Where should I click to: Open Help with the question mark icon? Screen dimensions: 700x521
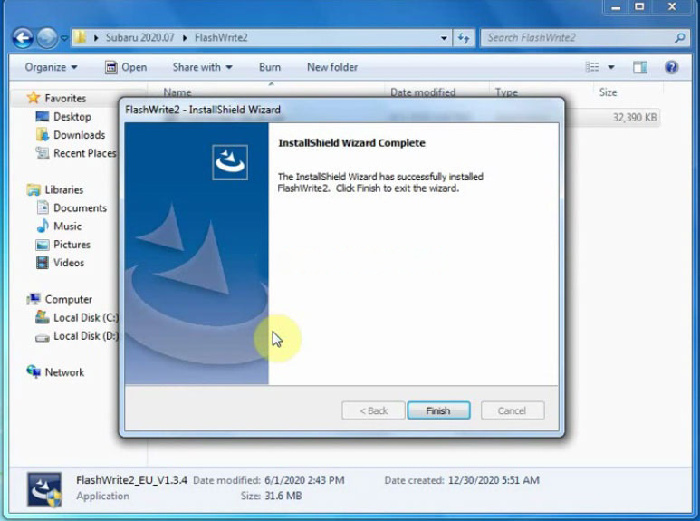pyautogui.click(x=671, y=67)
